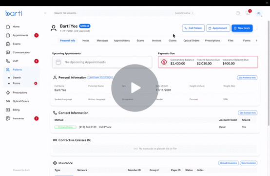Click the Patient Balance Due $2,030.00 value
The image size is (270, 176).
tap(204, 64)
